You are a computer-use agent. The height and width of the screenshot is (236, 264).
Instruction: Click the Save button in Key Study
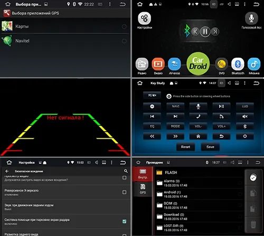coord(210,147)
